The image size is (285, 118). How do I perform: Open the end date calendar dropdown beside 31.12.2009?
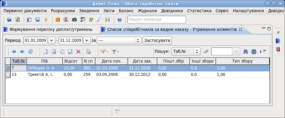click(87, 40)
